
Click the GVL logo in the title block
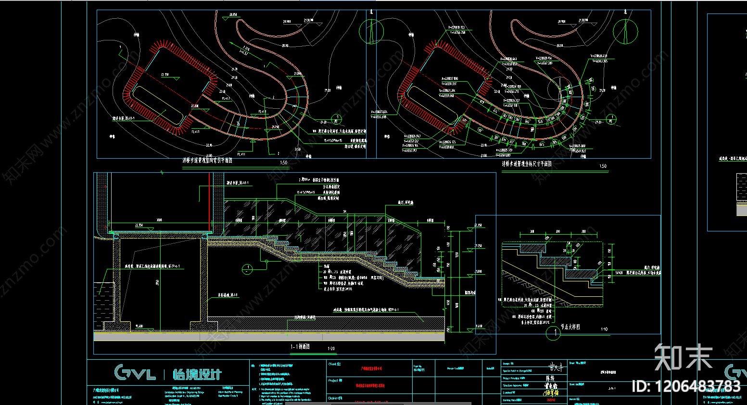click(135, 372)
